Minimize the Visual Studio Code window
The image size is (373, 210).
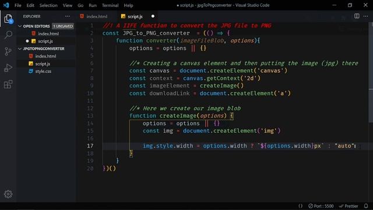[x=334, y=5]
